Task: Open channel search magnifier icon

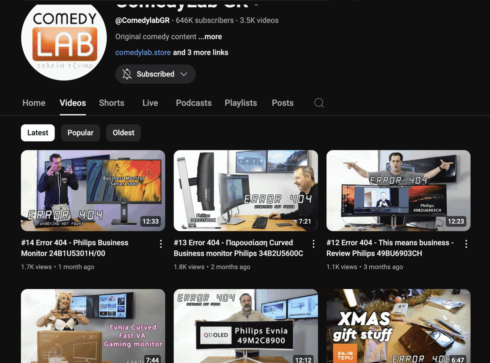Action: (319, 103)
